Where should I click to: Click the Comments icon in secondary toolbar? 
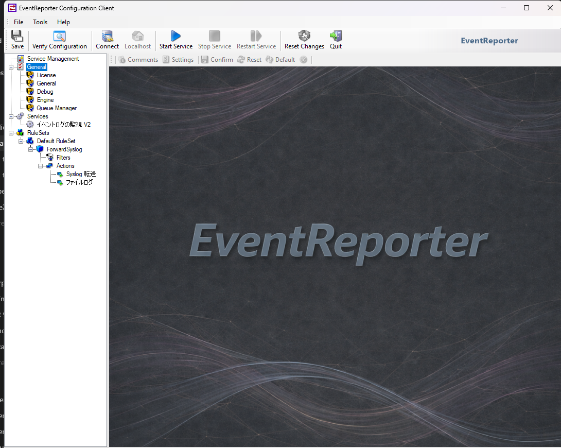[121, 60]
